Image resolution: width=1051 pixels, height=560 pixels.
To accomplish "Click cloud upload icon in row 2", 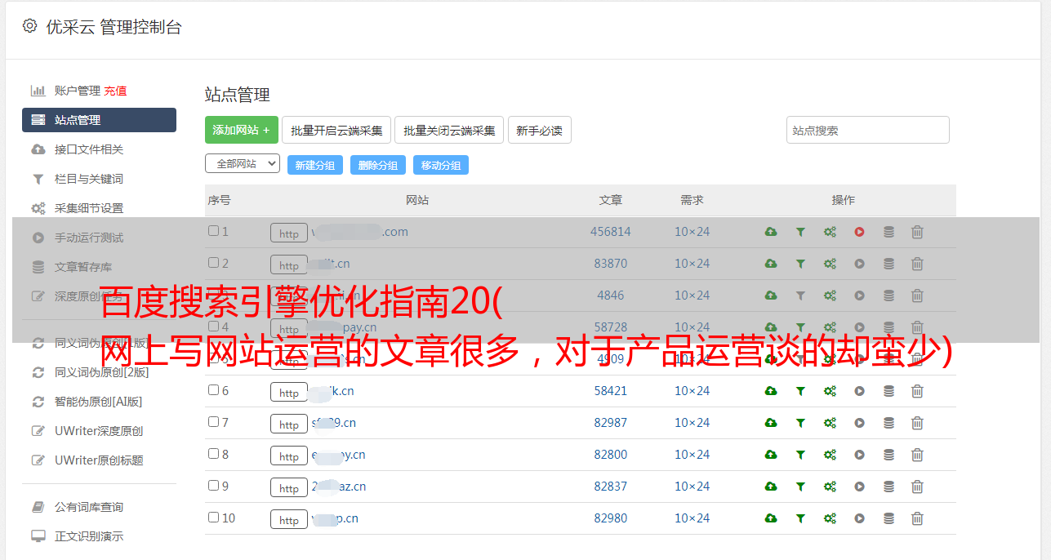I will (771, 264).
